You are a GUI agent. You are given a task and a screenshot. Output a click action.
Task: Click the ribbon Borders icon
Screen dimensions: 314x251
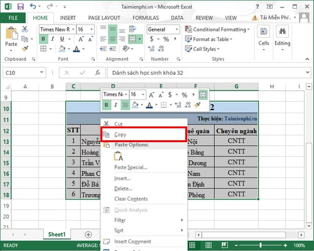pyautogui.click(x=43, y=48)
